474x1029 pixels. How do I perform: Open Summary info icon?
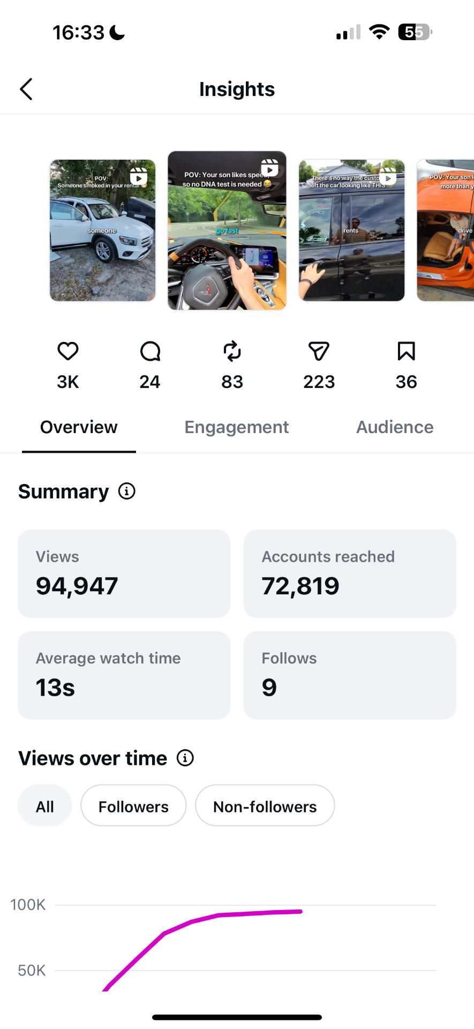(127, 491)
